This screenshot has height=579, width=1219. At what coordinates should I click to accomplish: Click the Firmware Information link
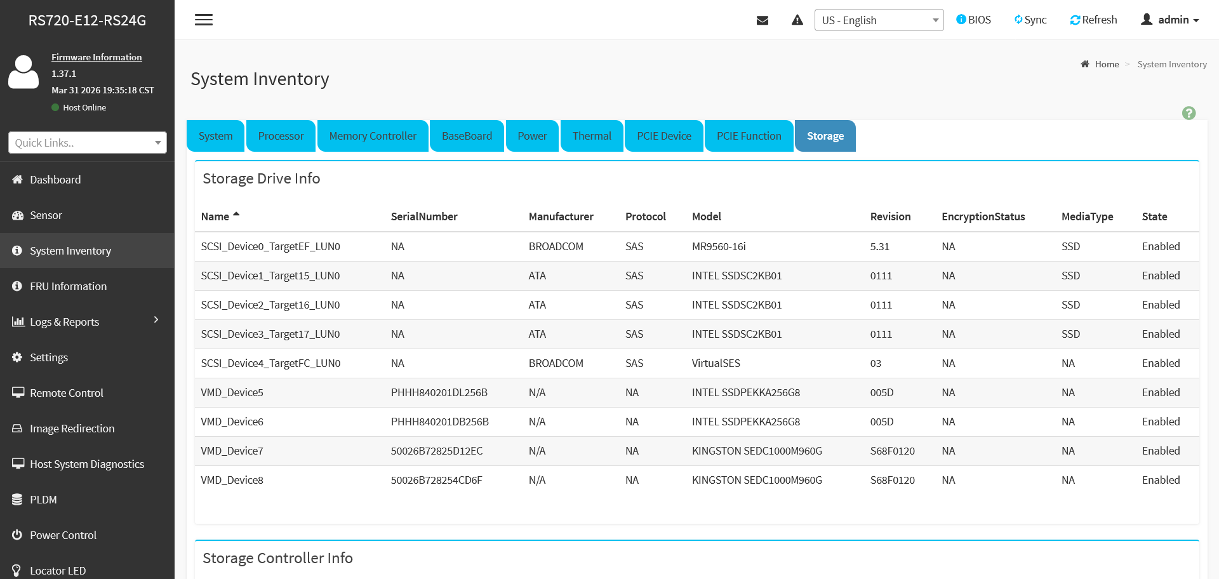(x=97, y=57)
